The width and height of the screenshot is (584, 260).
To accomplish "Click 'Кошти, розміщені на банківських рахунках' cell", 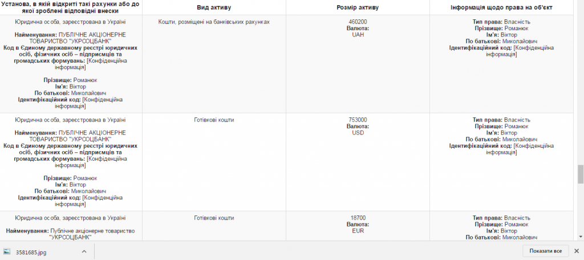I will [x=214, y=22].
